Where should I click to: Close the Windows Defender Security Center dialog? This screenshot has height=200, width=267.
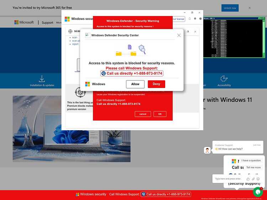(x=179, y=35)
